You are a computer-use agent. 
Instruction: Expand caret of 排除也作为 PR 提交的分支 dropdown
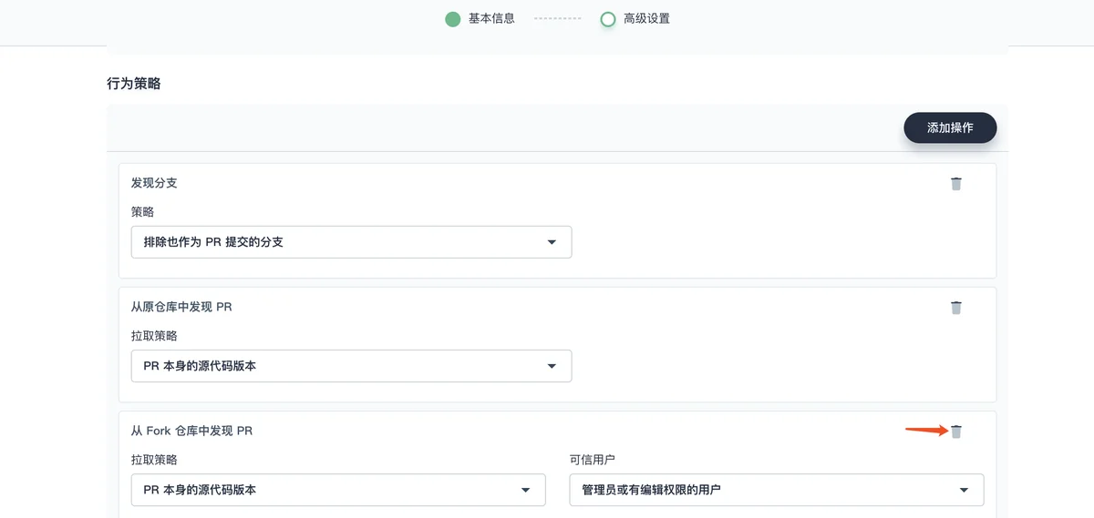tap(552, 242)
